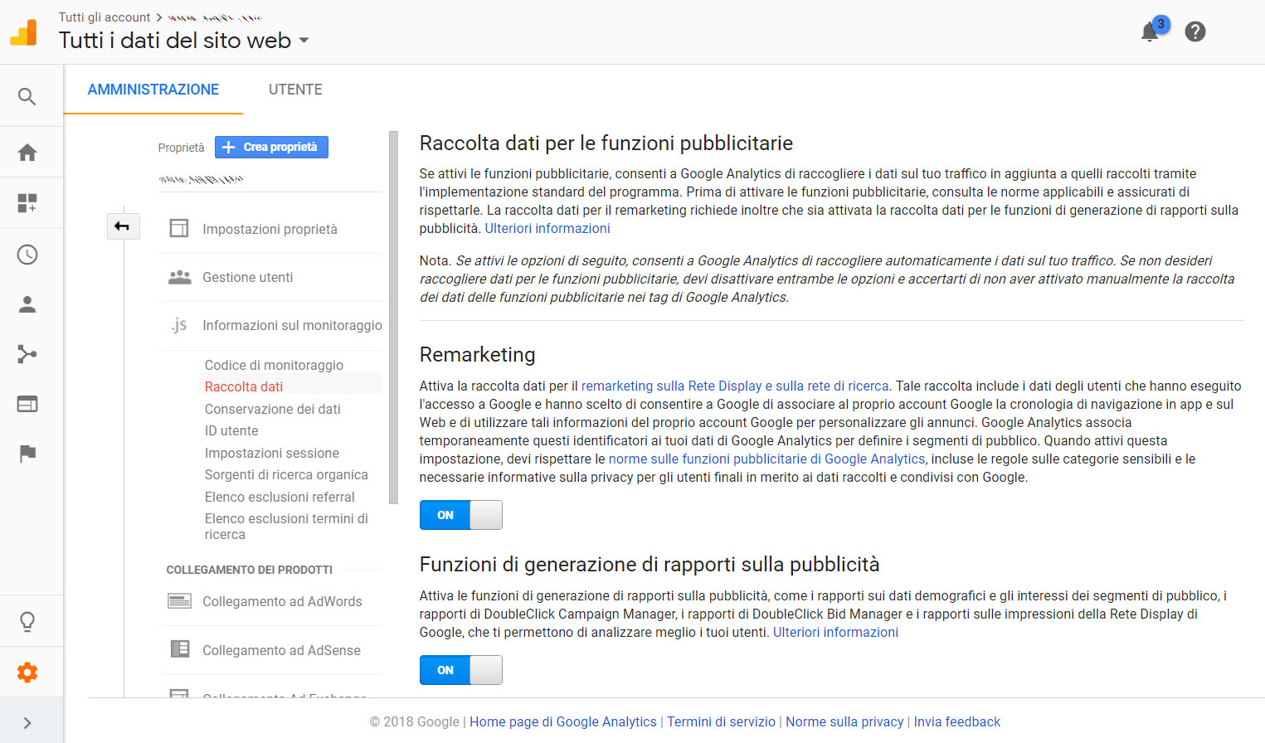
Task: Go to Home via the house icon
Action: (x=27, y=153)
